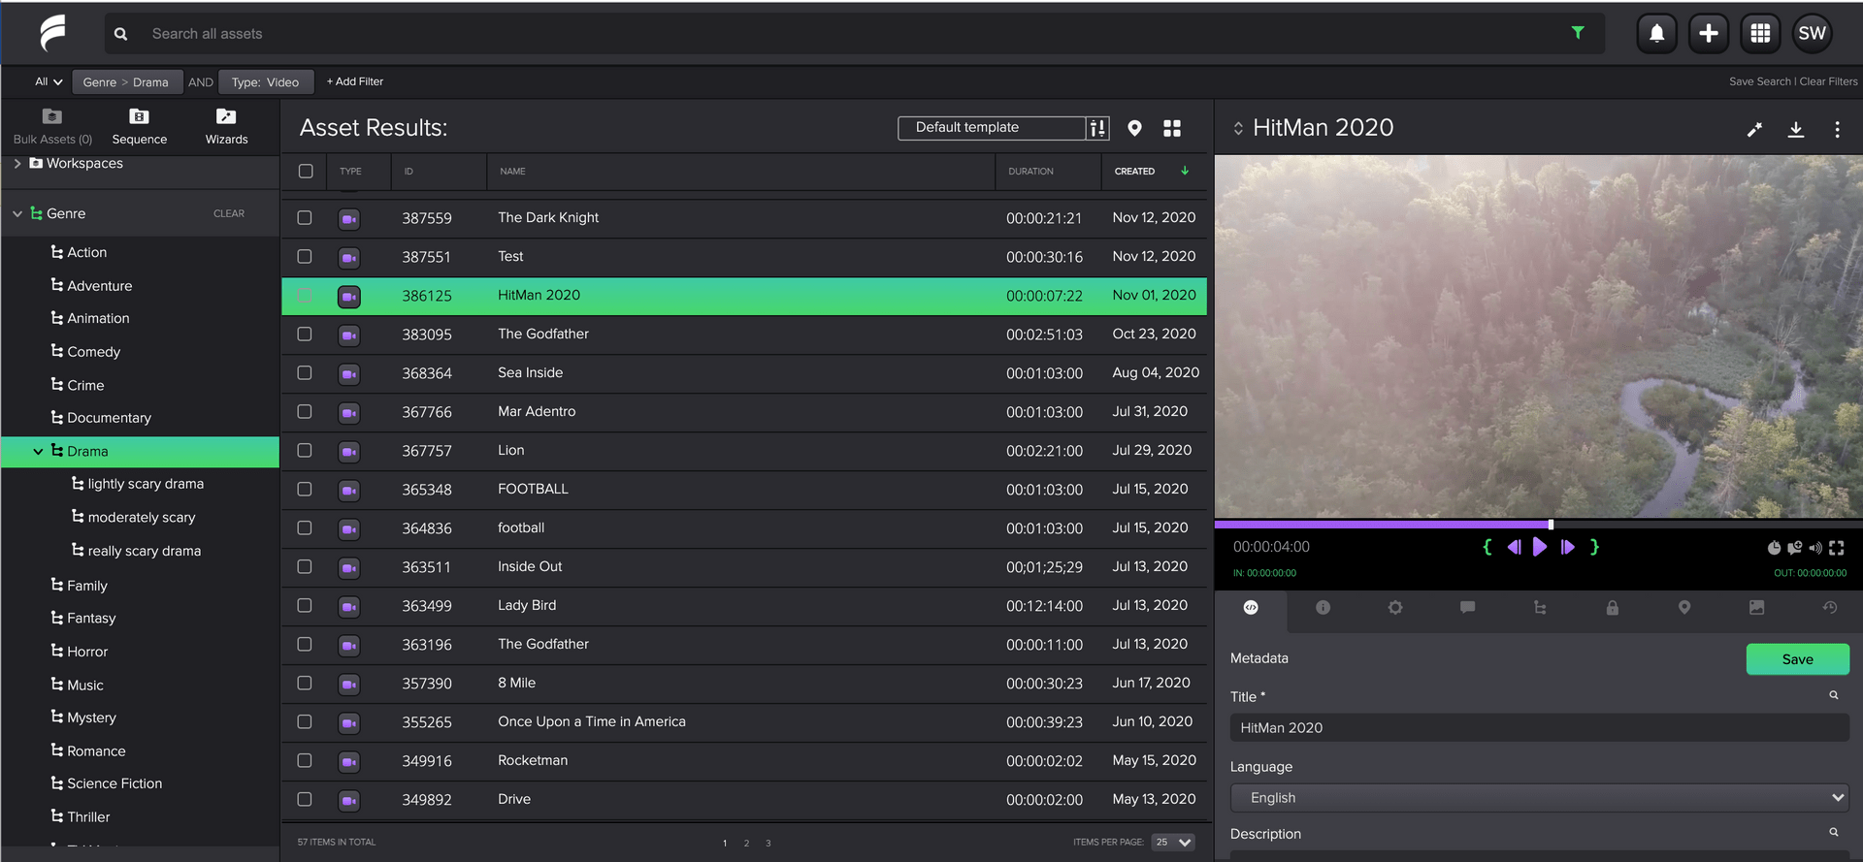
Task: Check the box for The Dark Knight
Action: tap(305, 218)
